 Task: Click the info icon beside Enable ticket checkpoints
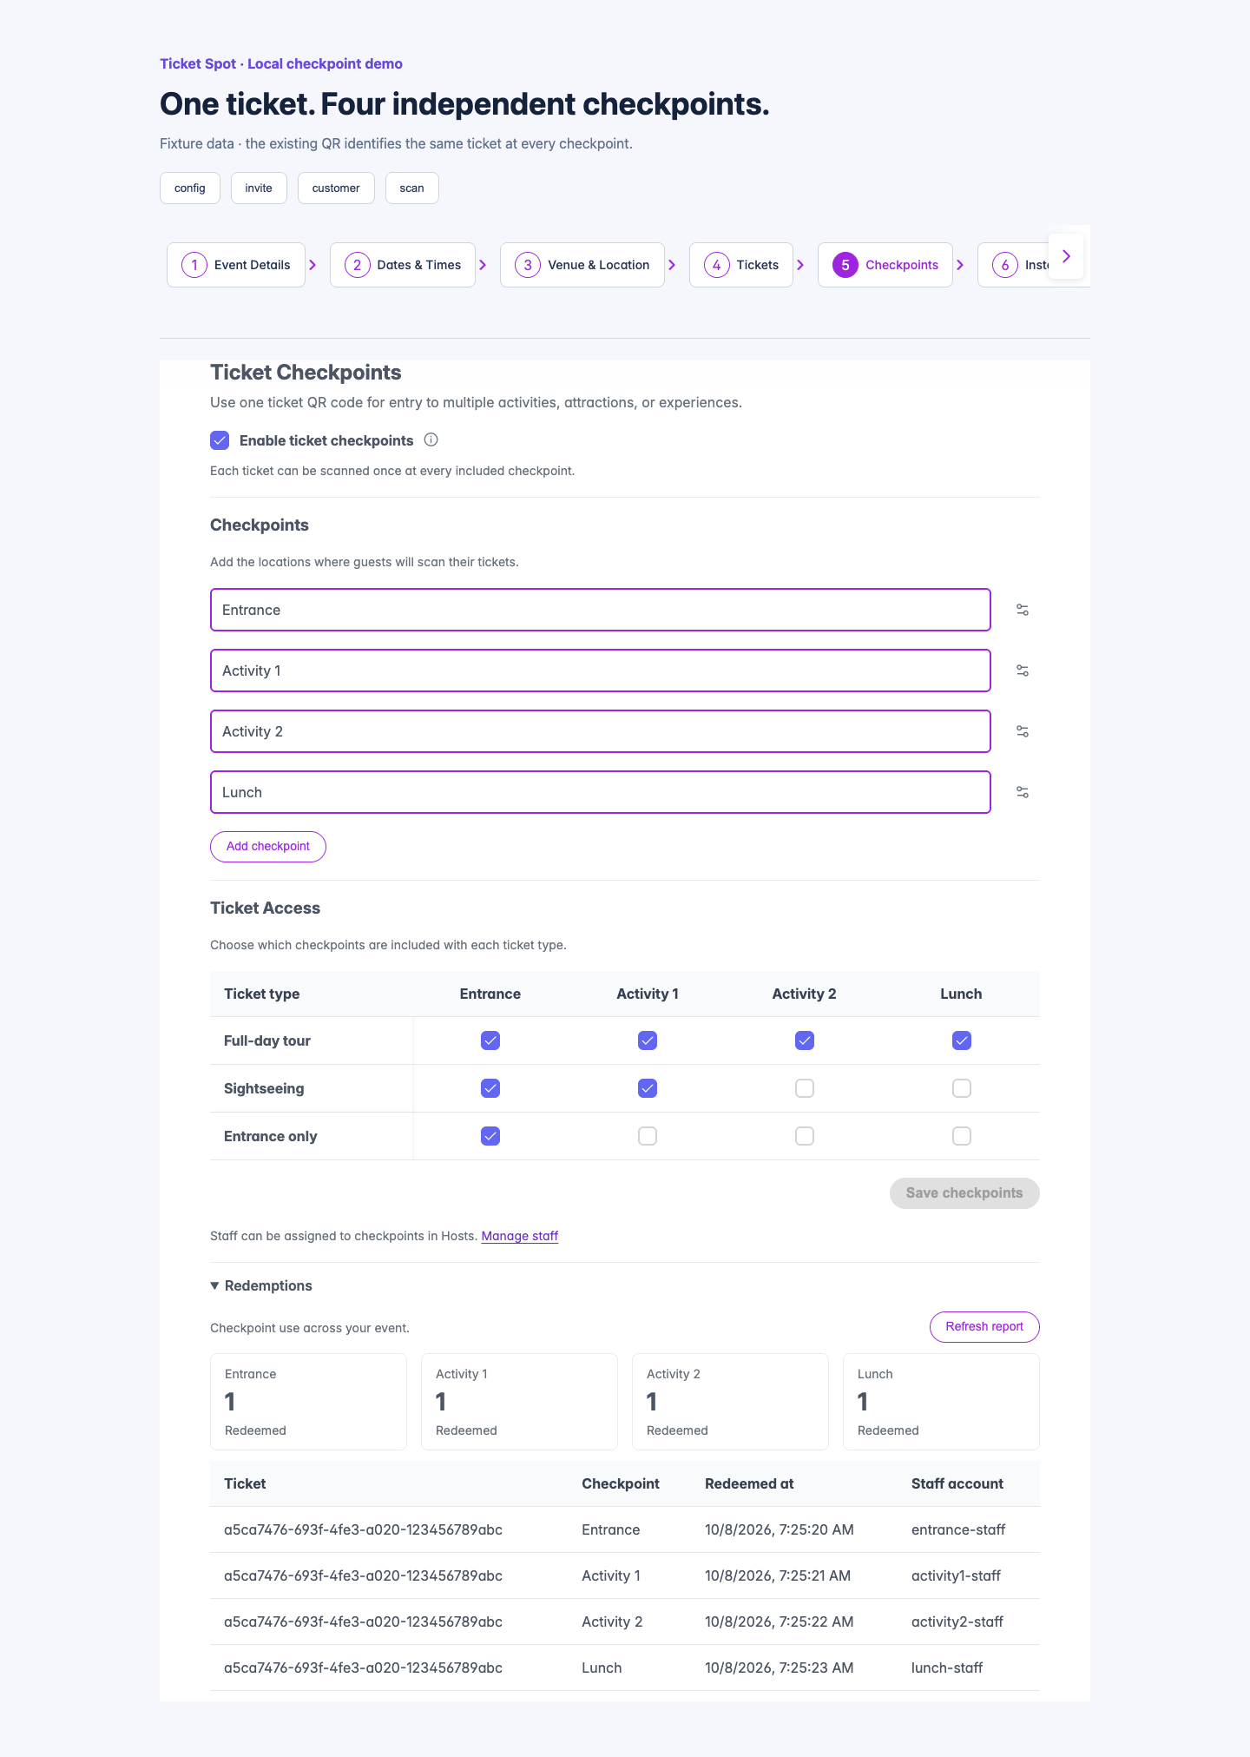pos(431,439)
